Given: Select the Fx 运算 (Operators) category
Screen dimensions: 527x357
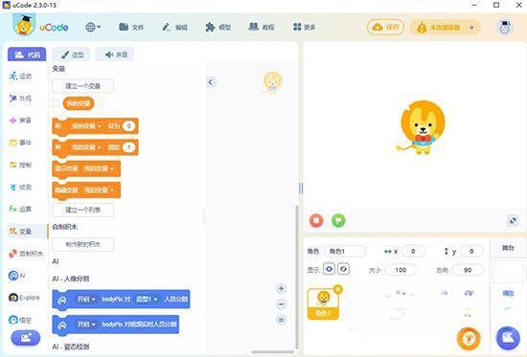Looking at the screenshot, I should pos(21,210).
